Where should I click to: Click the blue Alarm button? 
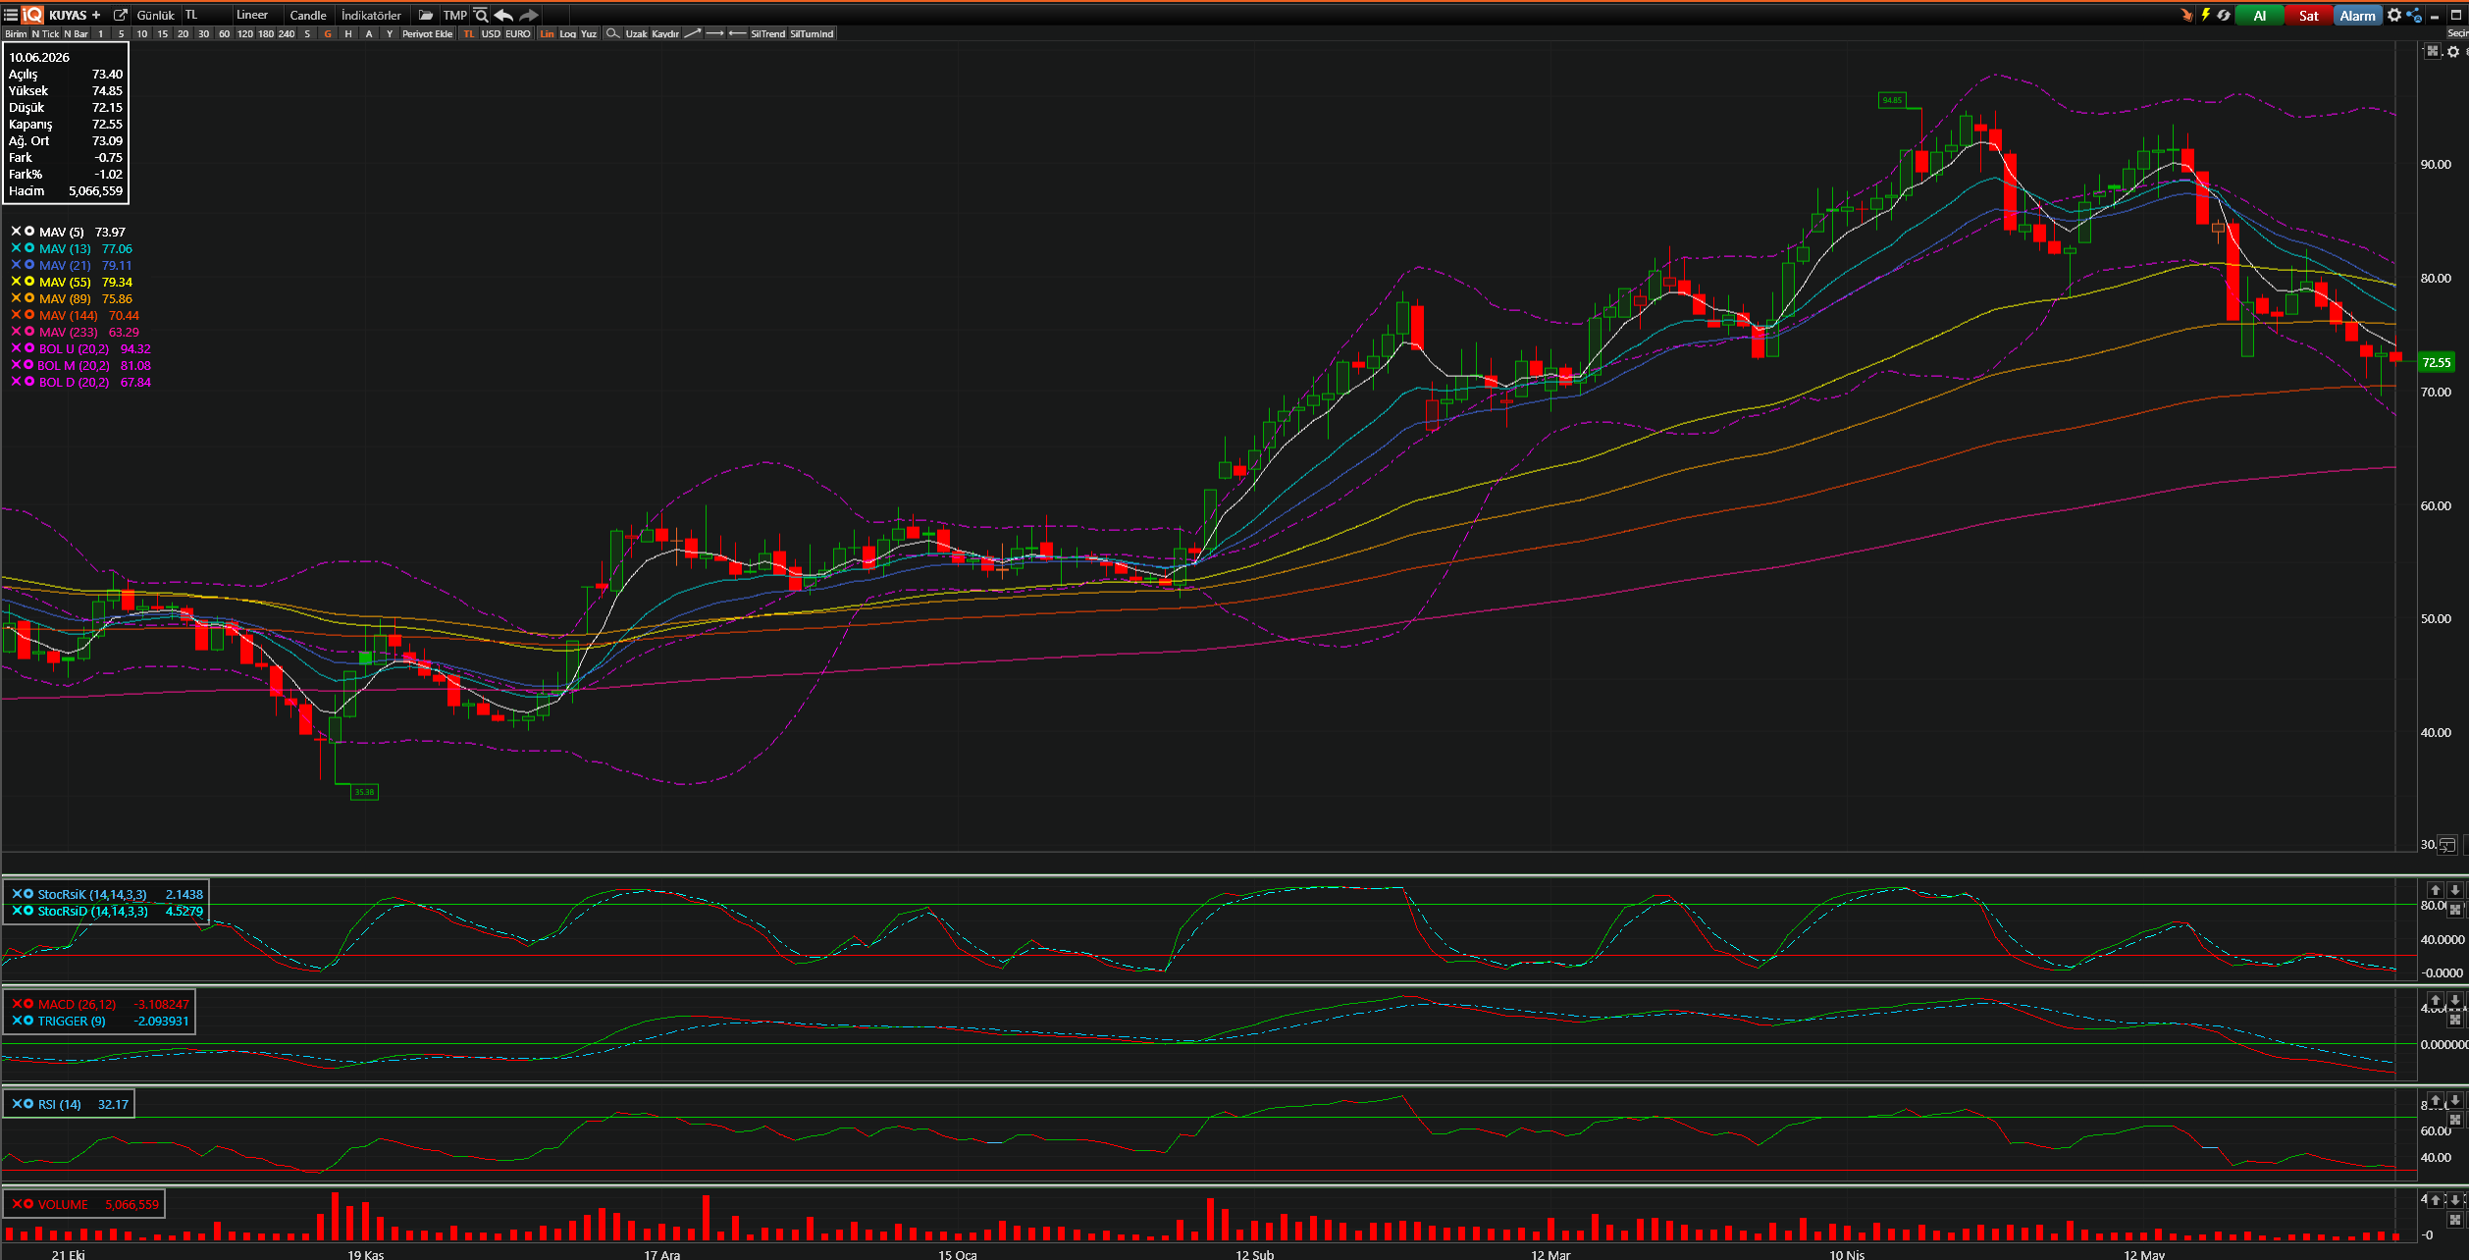(2357, 15)
